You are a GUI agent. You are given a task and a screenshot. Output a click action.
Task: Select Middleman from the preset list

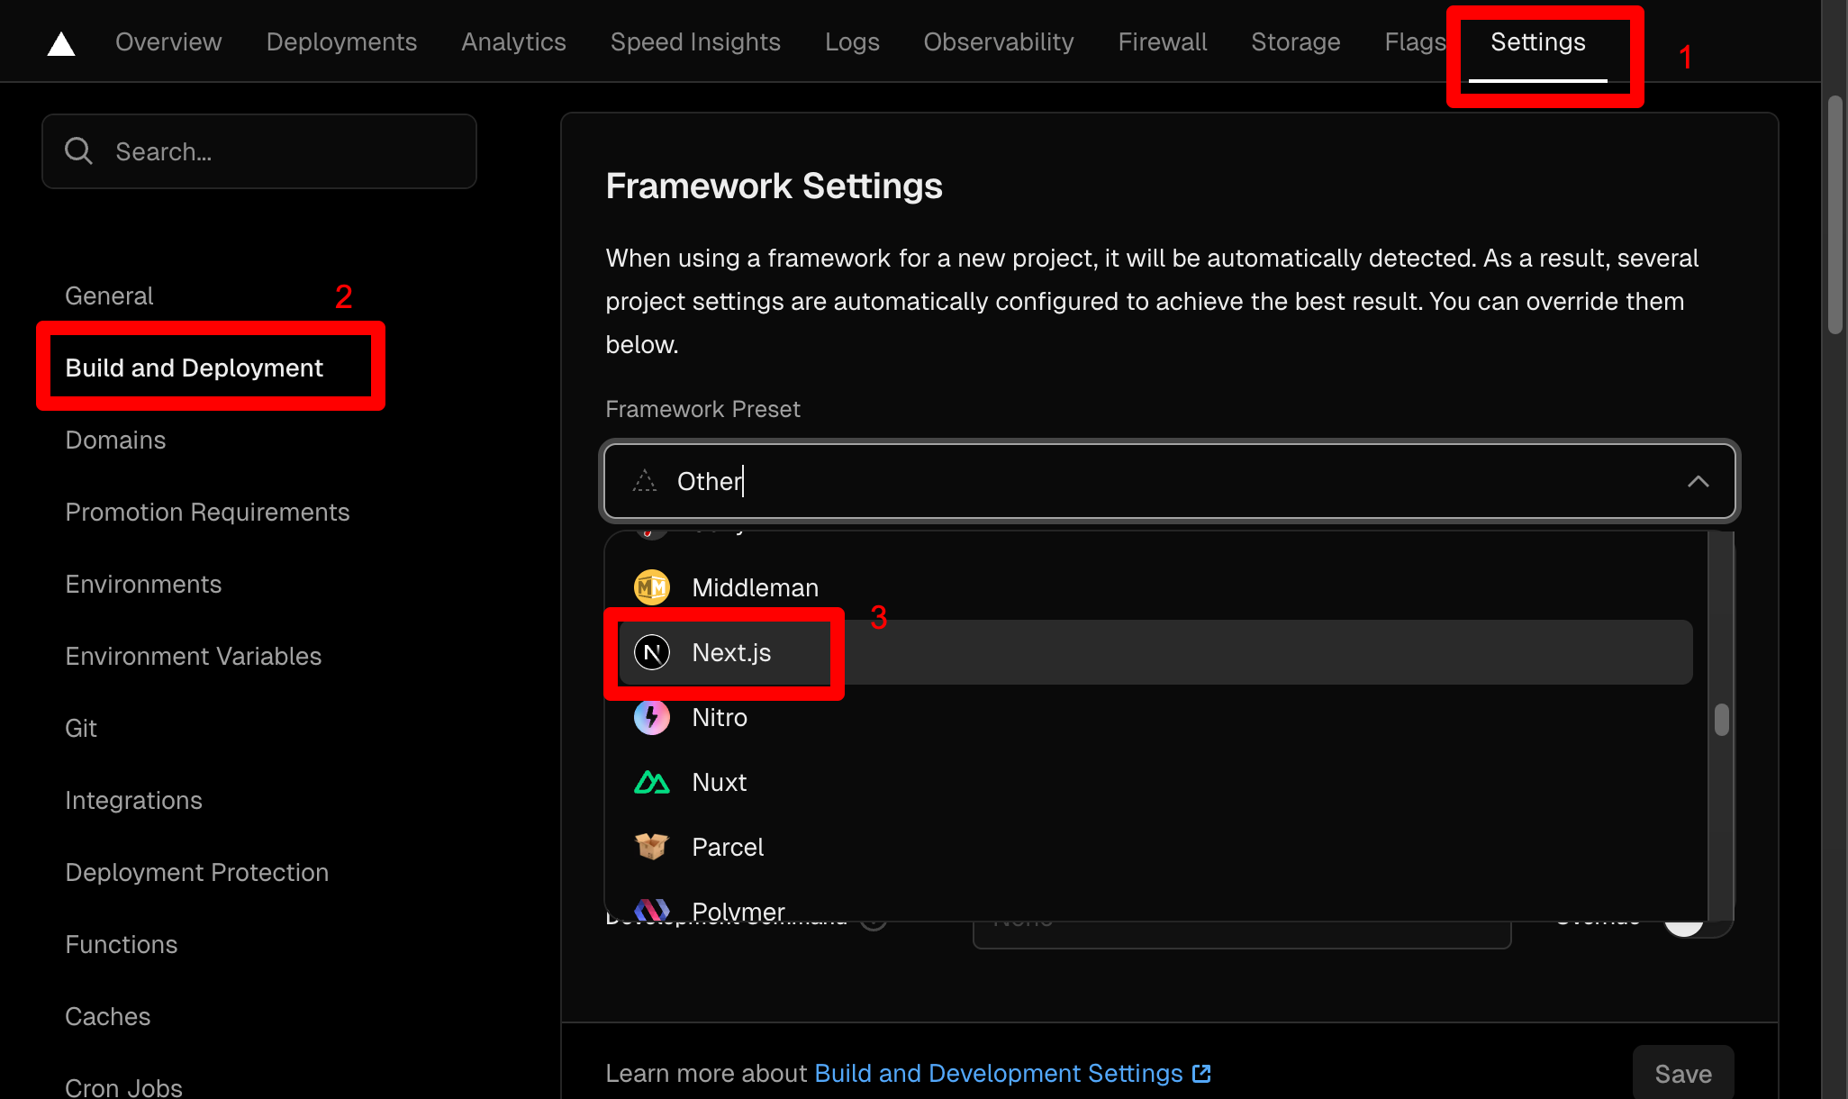point(1155,587)
